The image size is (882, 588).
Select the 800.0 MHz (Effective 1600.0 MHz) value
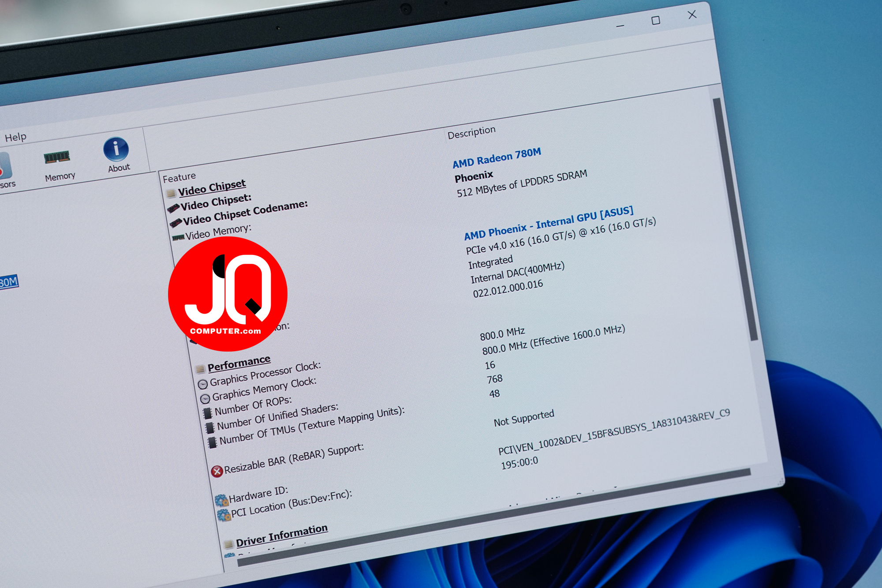(553, 340)
